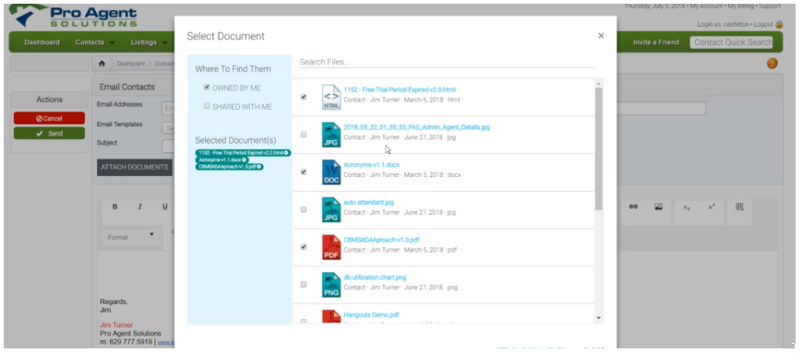
Task: Insert an image using the editor image icon
Action: click(659, 206)
